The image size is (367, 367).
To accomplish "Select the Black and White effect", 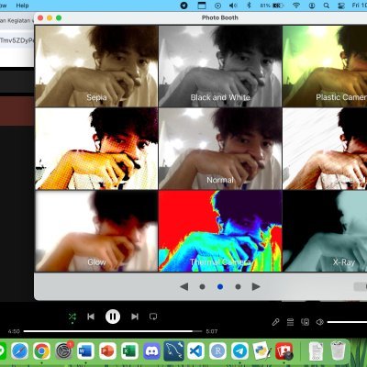I will 220,66.
